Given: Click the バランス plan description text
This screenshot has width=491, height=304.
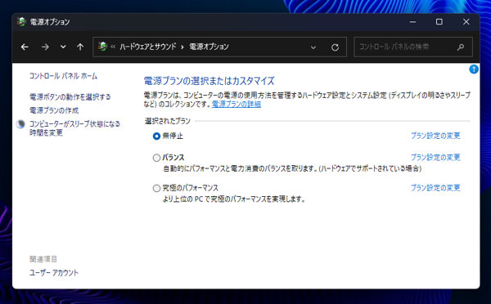Looking at the screenshot, I should coord(292,168).
